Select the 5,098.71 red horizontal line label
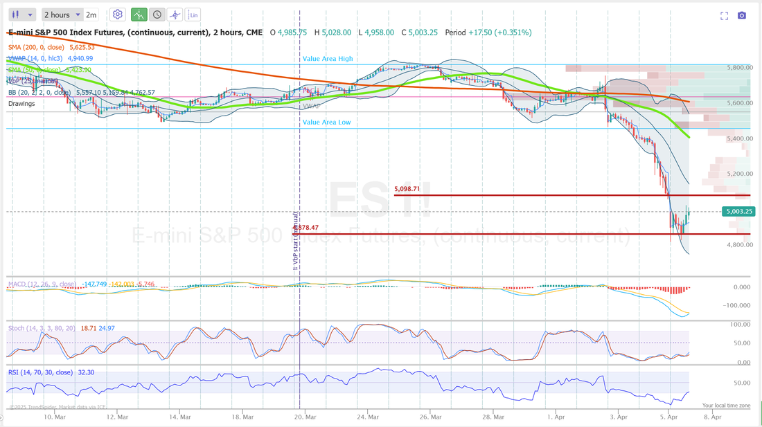This screenshot has width=762, height=427. pos(407,189)
